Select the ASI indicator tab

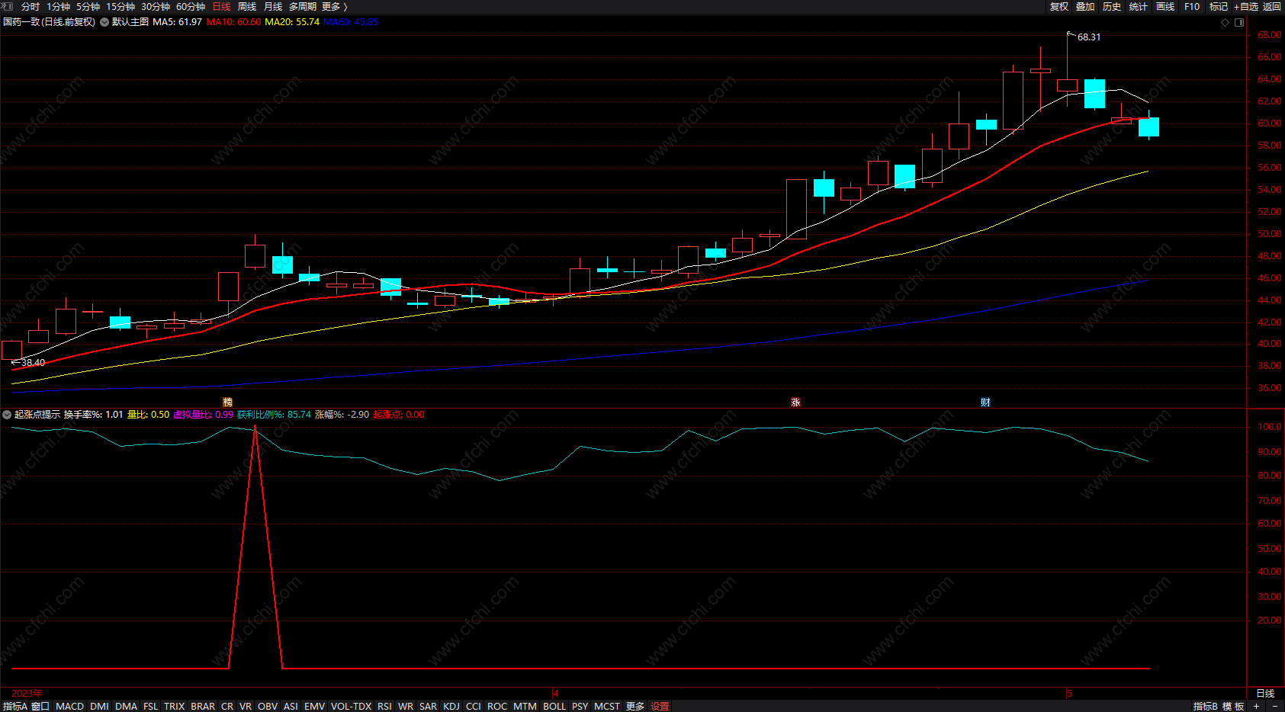291,706
